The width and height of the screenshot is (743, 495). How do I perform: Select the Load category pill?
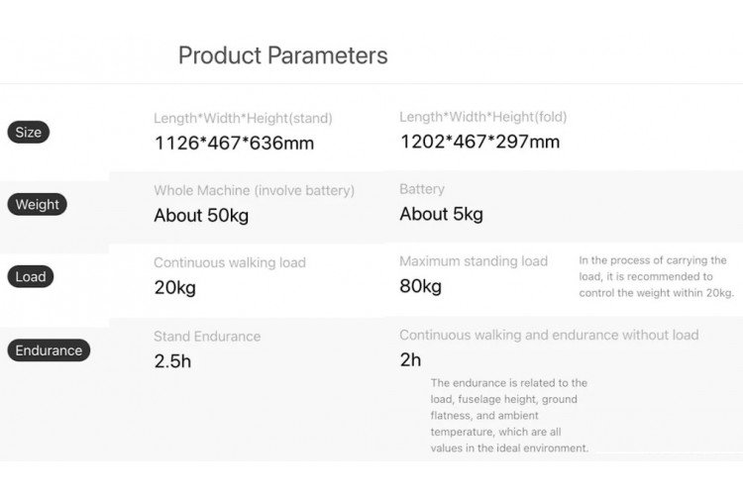click(30, 277)
